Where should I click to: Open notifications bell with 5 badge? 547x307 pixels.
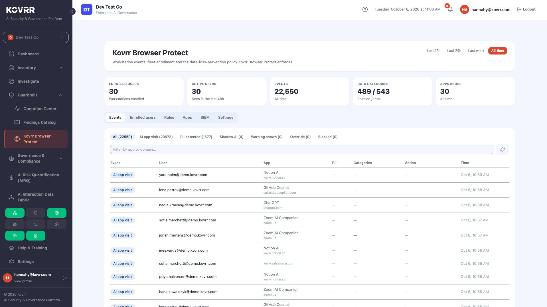(450, 9)
